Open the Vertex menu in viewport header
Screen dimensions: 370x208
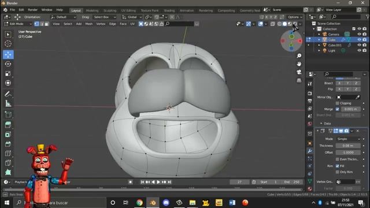101,24
